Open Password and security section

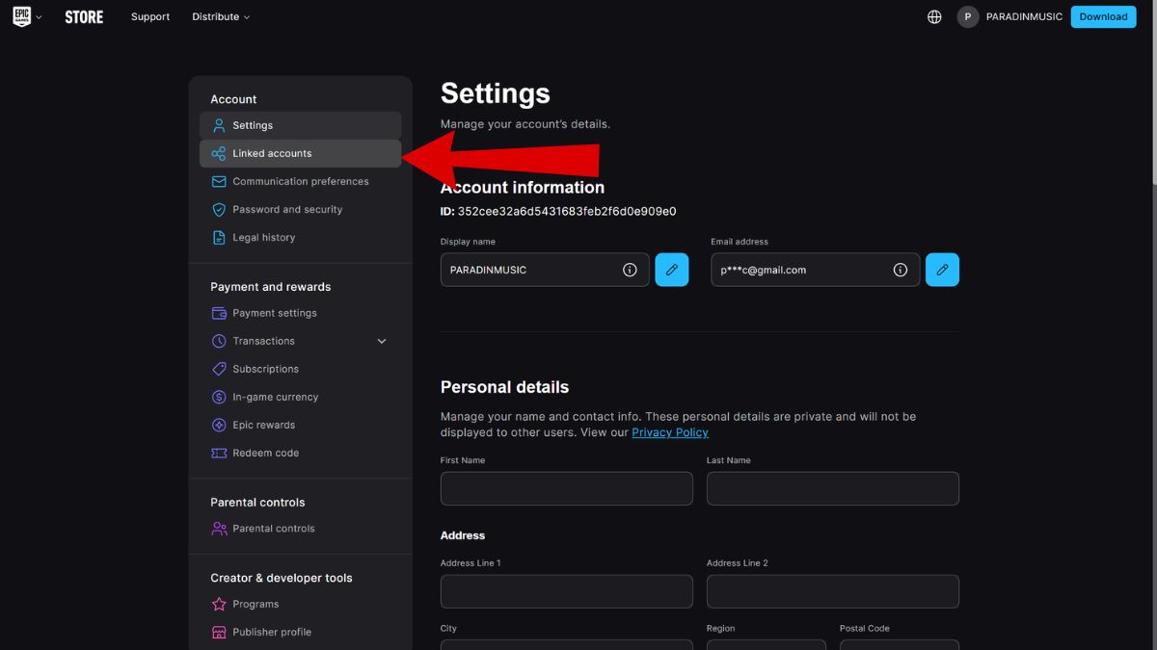click(x=300, y=209)
